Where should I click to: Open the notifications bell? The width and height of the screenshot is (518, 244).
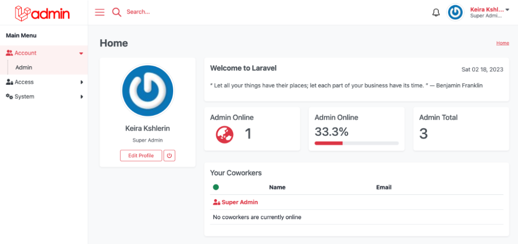tap(436, 12)
